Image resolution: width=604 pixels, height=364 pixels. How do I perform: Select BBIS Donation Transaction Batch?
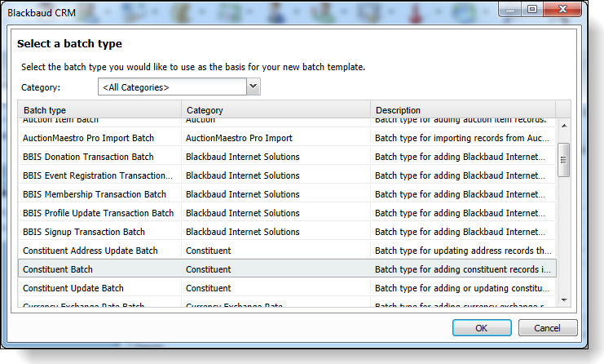[287, 157]
